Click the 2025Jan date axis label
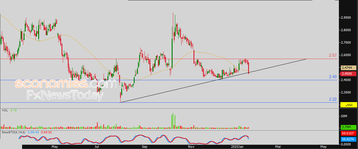358x149 pixels. (x=237, y=147)
